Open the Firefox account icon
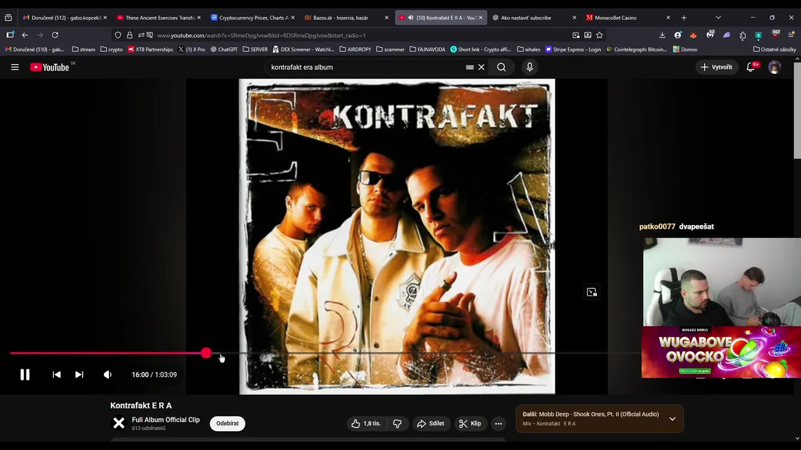This screenshot has width=801, height=450. (678, 35)
